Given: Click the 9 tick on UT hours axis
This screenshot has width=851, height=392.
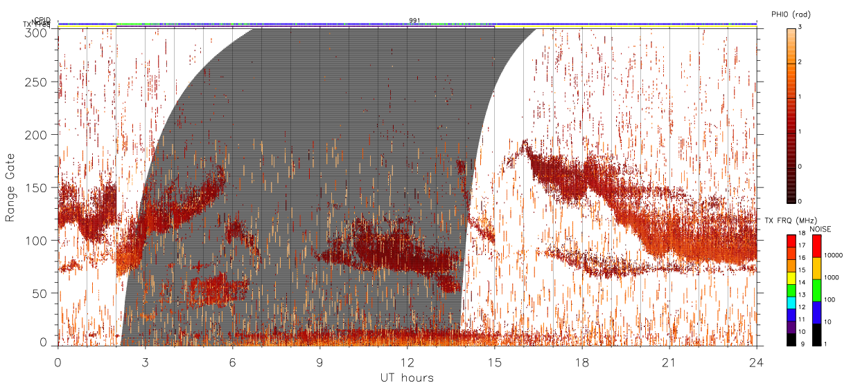Looking at the screenshot, I should (x=319, y=362).
